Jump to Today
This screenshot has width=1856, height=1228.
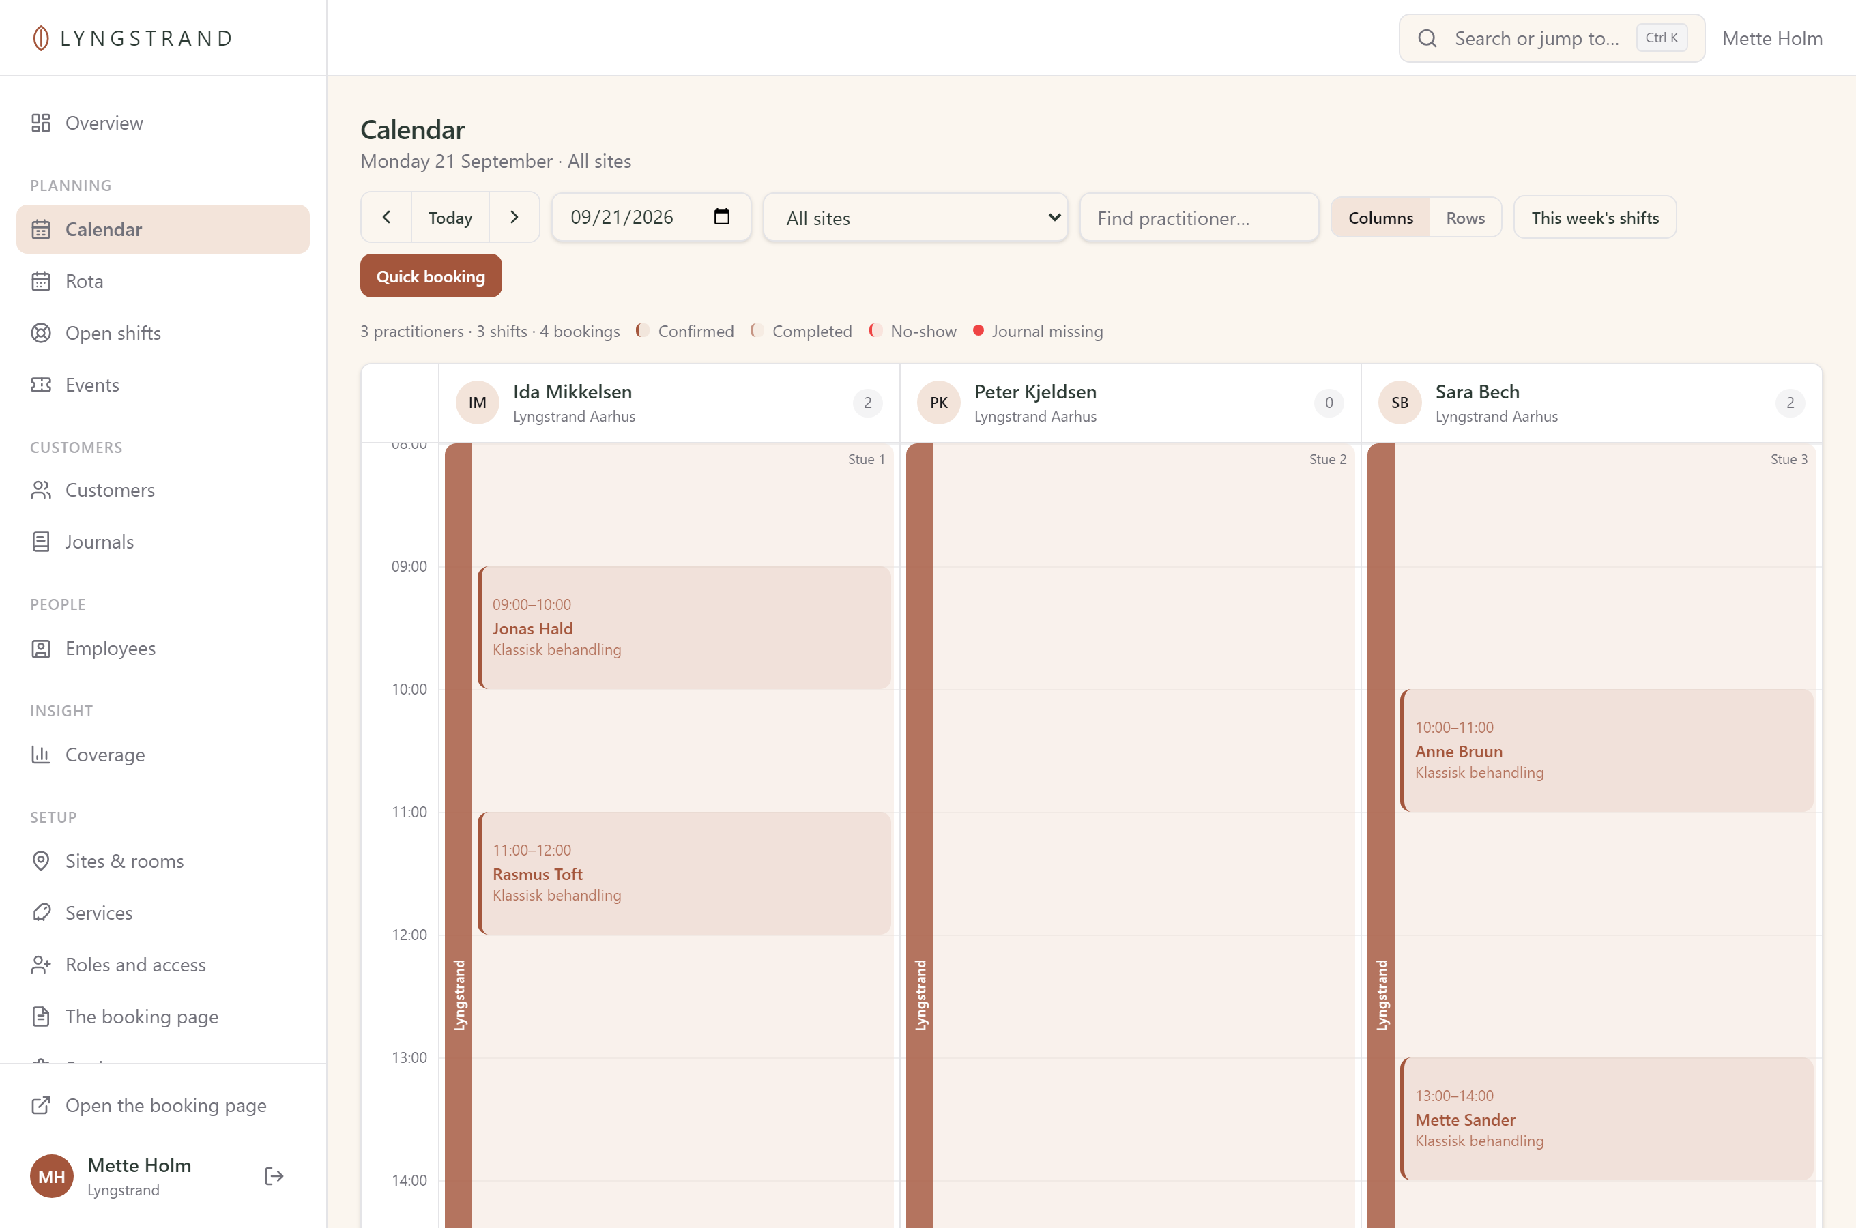click(450, 217)
